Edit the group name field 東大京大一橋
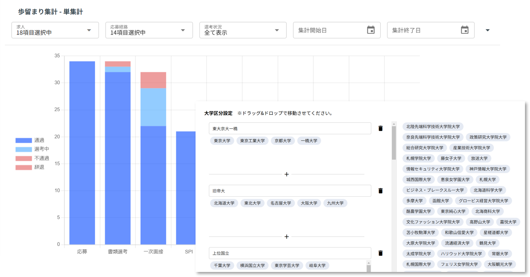 tap(290, 128)
